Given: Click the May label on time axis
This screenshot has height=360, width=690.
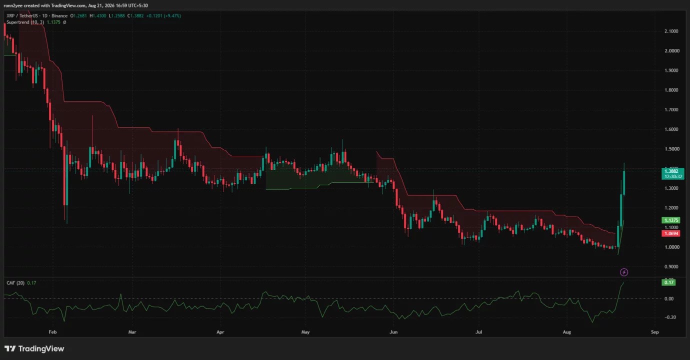Looking at the screenshot, I should (x=306, y=332).
